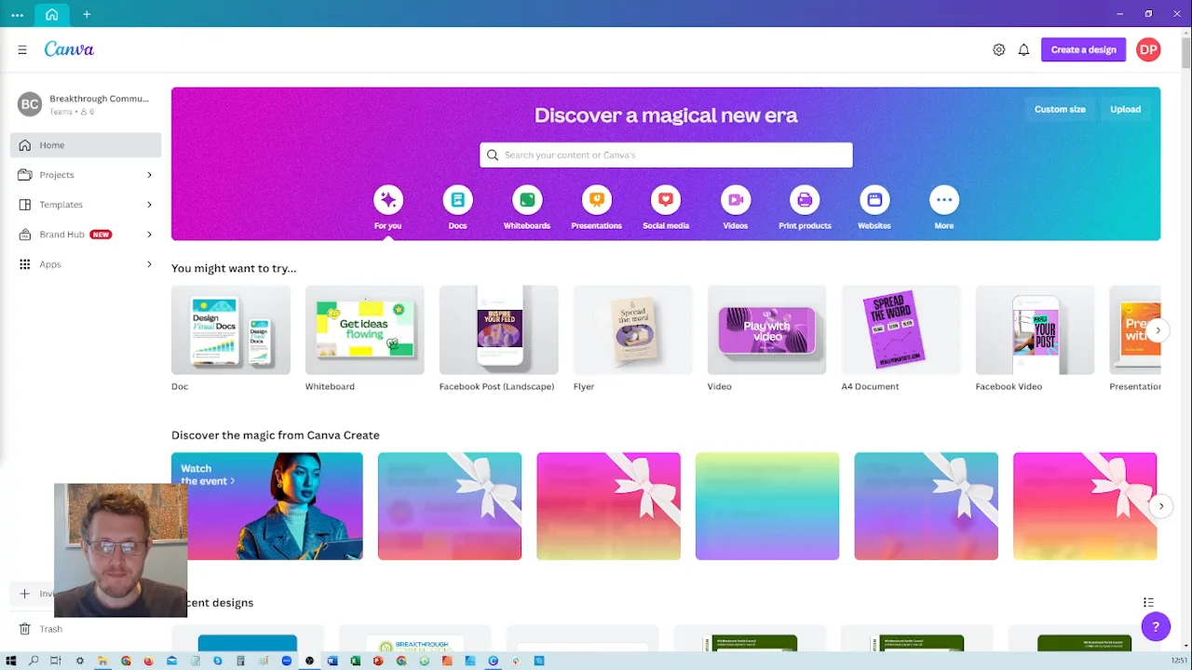1192x670 pixels.
Task: Expand the Brand Hub sidebar submenu arrow
Action: (149, 234)
